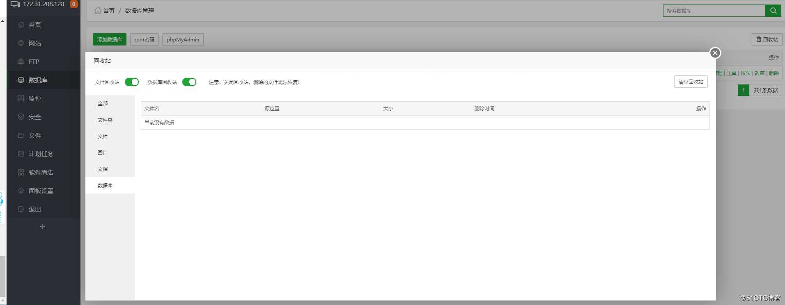Viewport: 785px width, 305px height.
Task: Click the 原位置 column header
Action: pyautogui.click(x=272, y=109)
